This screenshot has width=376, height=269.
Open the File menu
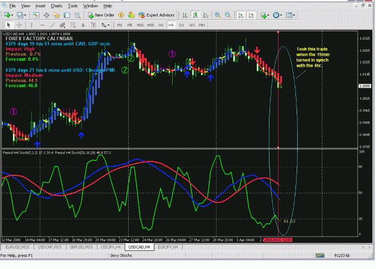point(13,6)
